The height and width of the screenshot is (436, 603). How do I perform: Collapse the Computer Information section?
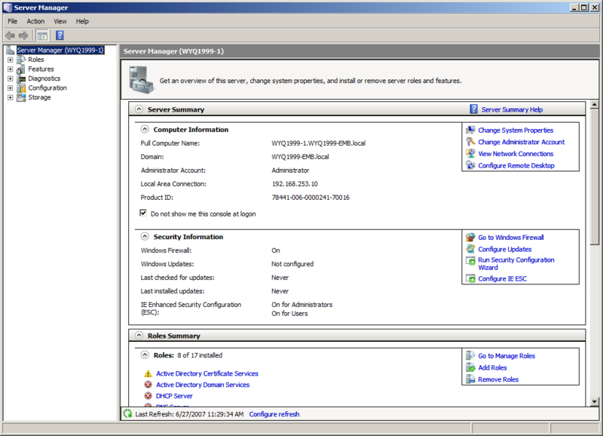(143, 129)
